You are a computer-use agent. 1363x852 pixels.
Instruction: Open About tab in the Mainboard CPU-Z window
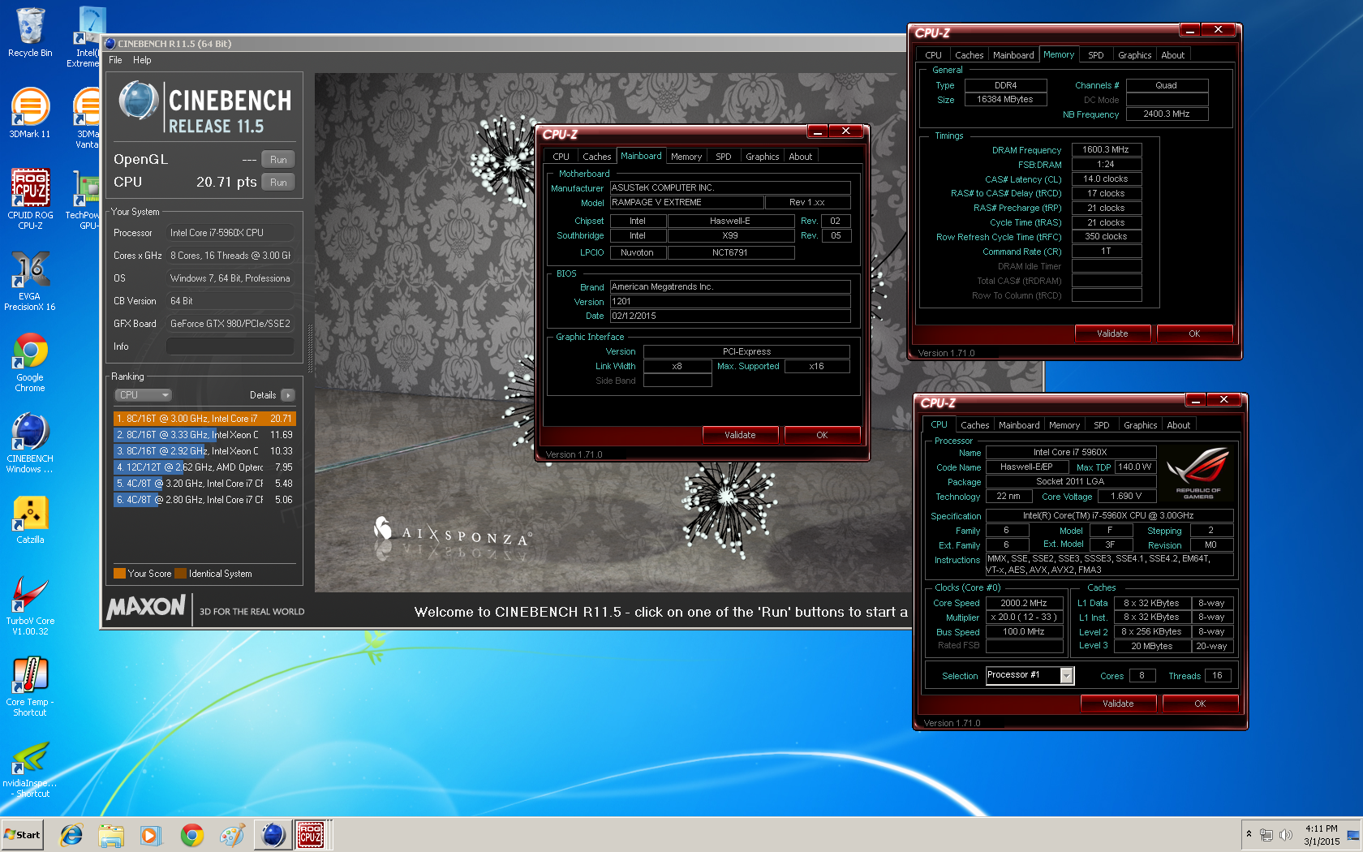[x=800, y=157]
